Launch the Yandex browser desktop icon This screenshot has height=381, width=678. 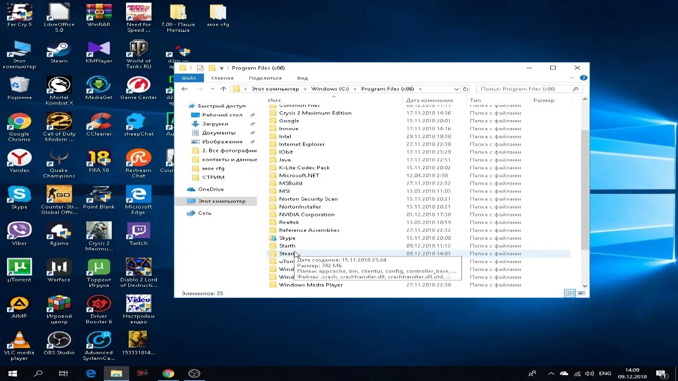click(19, 161)
